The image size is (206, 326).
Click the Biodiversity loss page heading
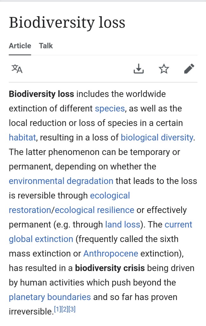point(67,23)
